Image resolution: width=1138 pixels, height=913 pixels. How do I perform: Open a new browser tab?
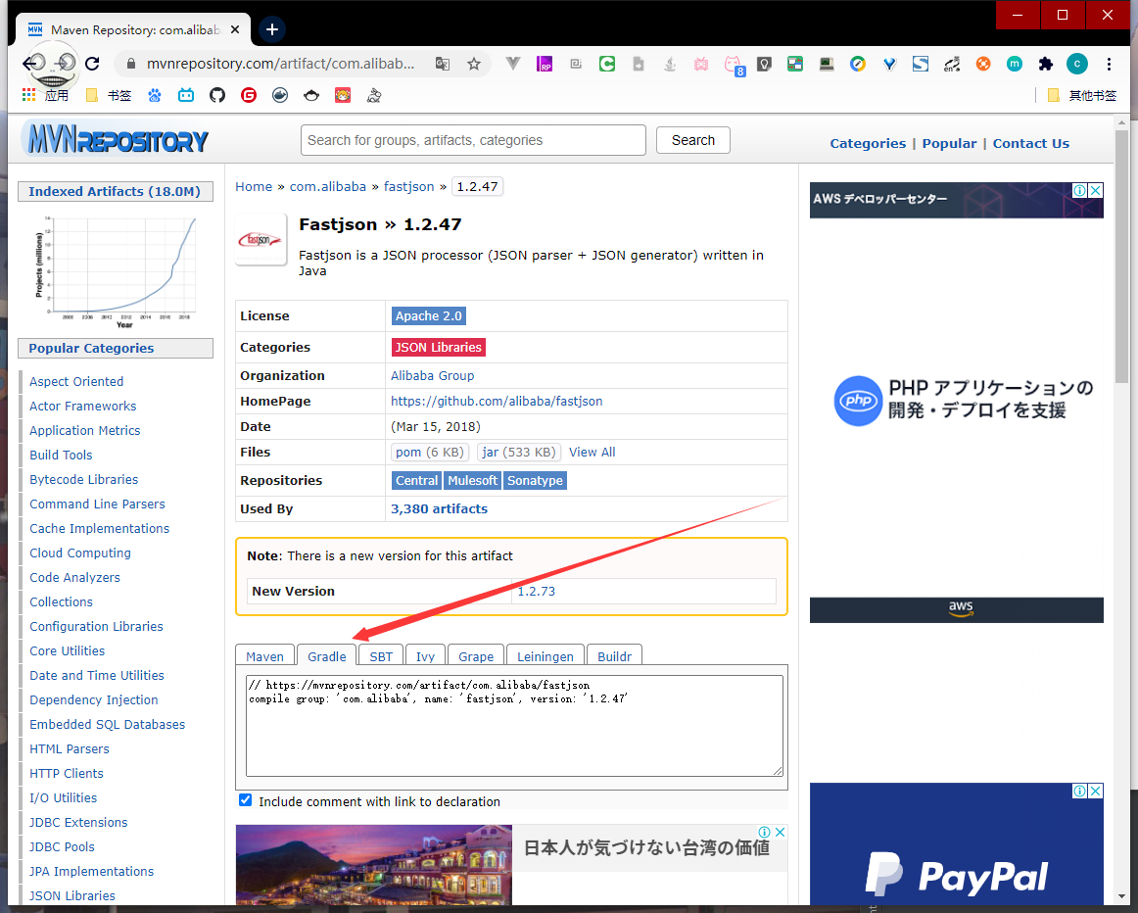click(x=272, y=29)
